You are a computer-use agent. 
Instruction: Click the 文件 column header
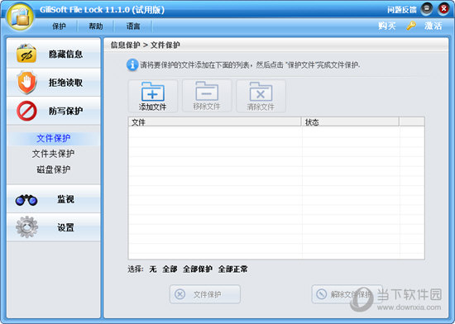pos(215,122)
